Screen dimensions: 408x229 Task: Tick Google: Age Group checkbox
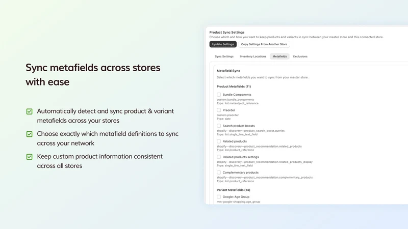[219, 197]
